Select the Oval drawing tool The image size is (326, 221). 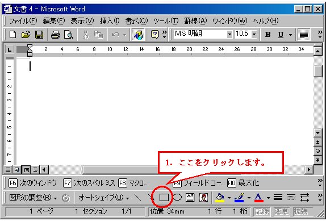pyautogui.click(x=177, y=197)
